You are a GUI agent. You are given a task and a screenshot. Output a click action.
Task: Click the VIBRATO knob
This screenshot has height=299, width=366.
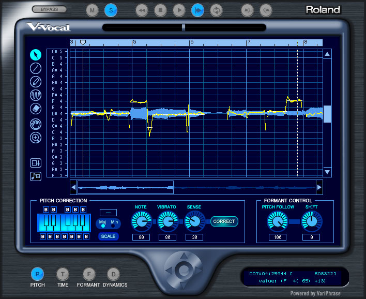168,221
